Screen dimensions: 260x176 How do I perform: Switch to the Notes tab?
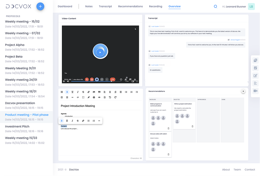[x=89, y=6]
